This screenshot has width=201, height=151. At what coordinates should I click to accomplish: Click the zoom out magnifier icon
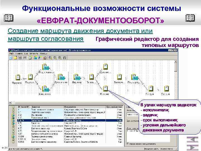tap(55, 58)
